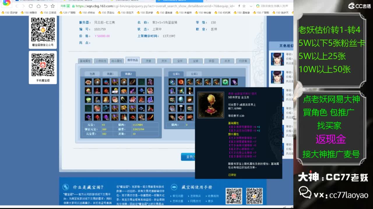Screen dimensions: 373x209
Task: Select the purple warehouse item with count 57
Action: (234, 82)
